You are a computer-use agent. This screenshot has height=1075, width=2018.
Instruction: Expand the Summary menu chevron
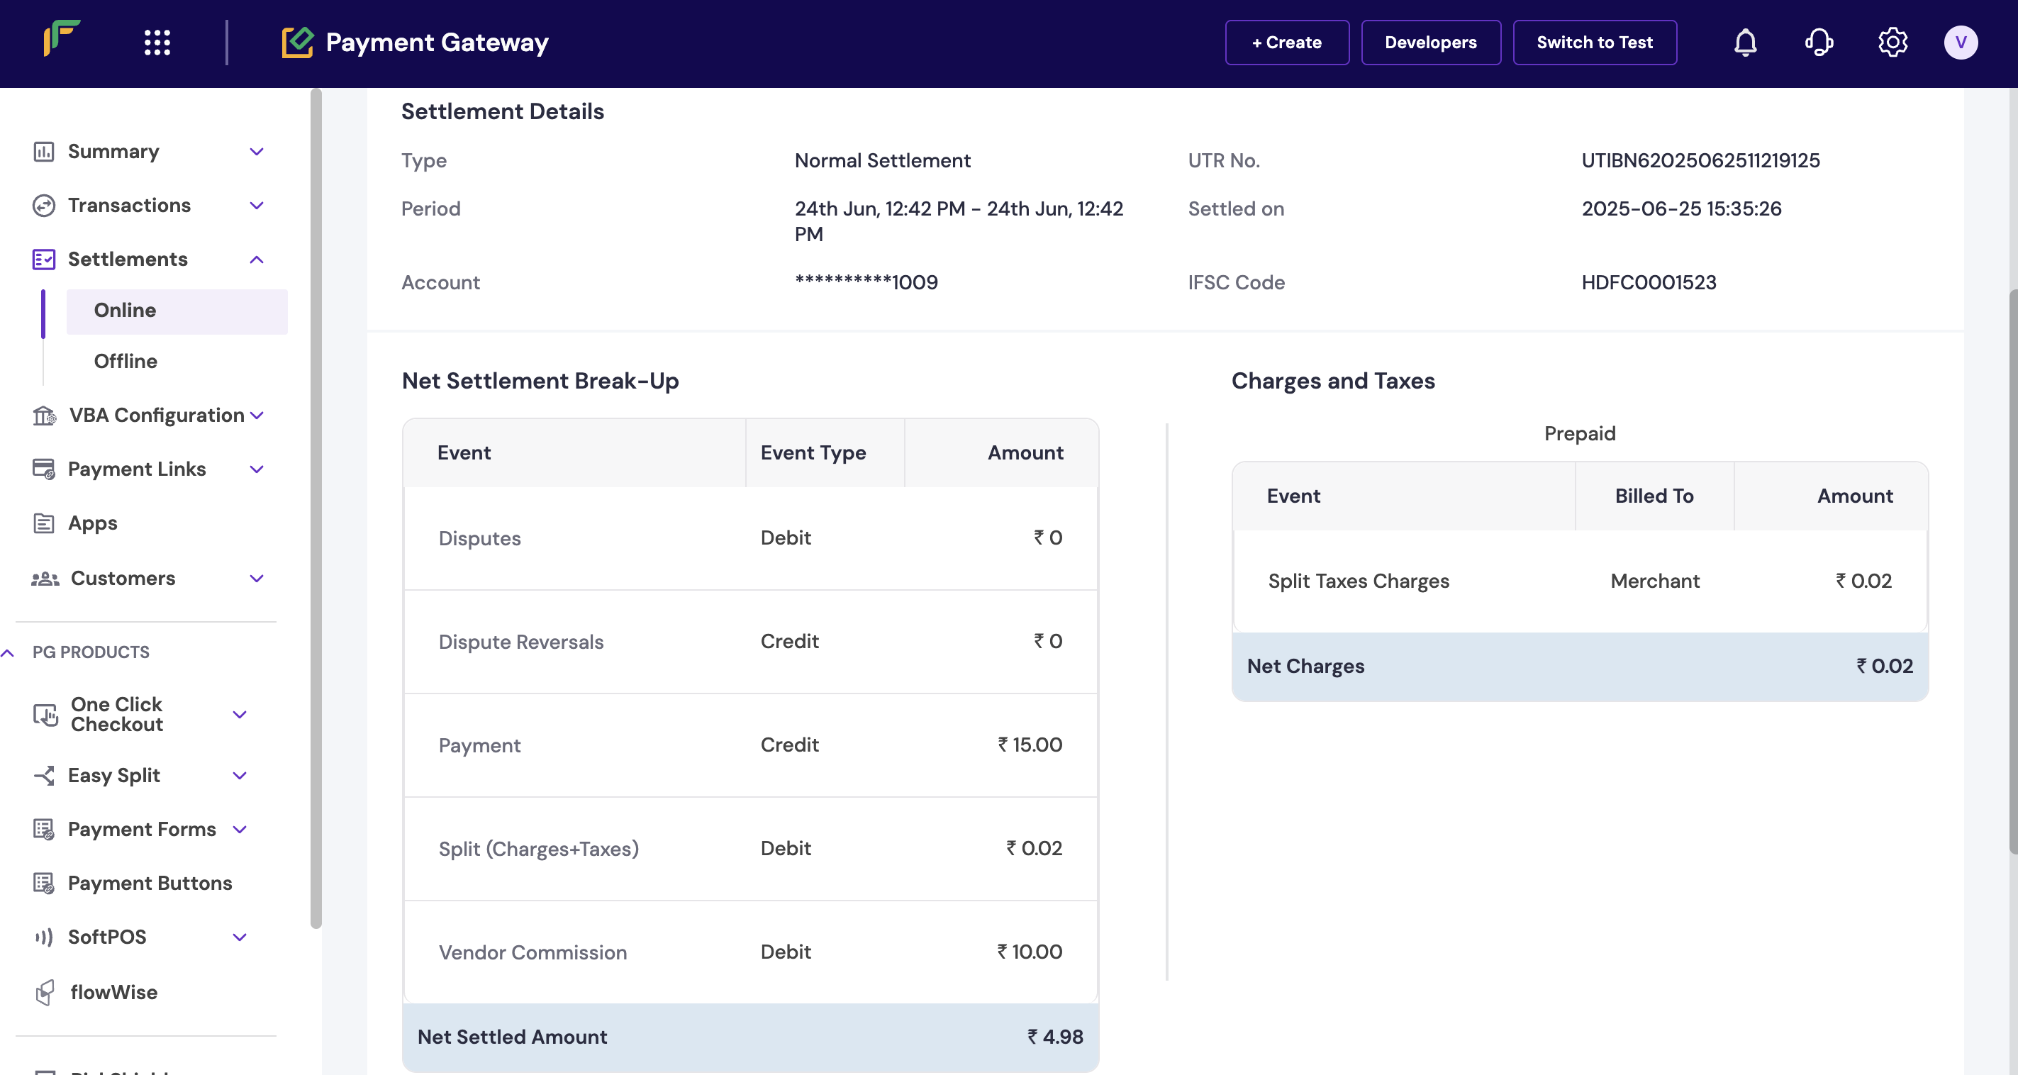click(256, 151)
